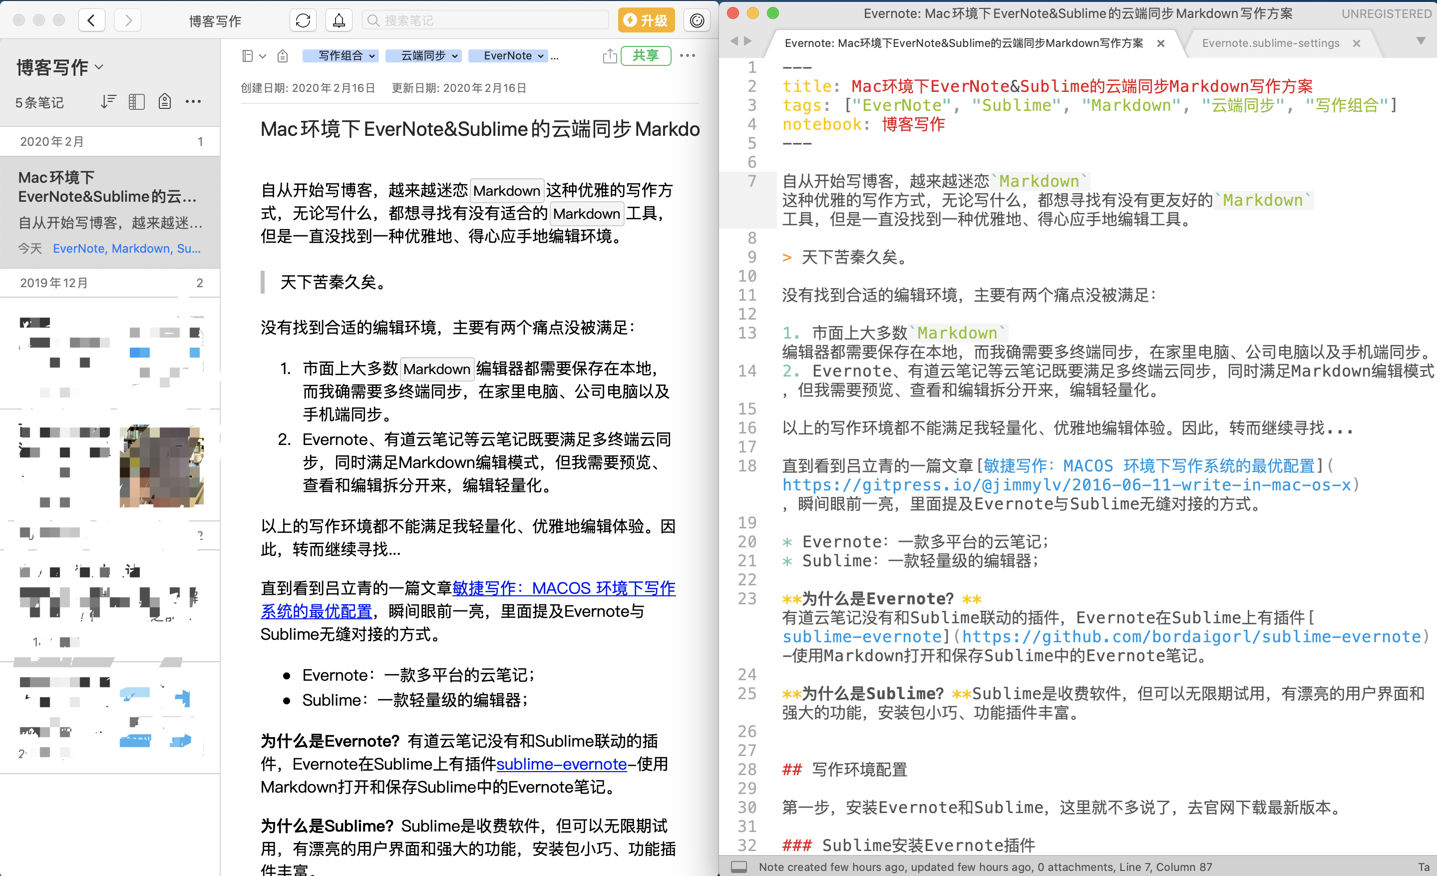Click the title line in Sublime front matter
The height and width of the screenshot is (876, 1437).
1048,86
